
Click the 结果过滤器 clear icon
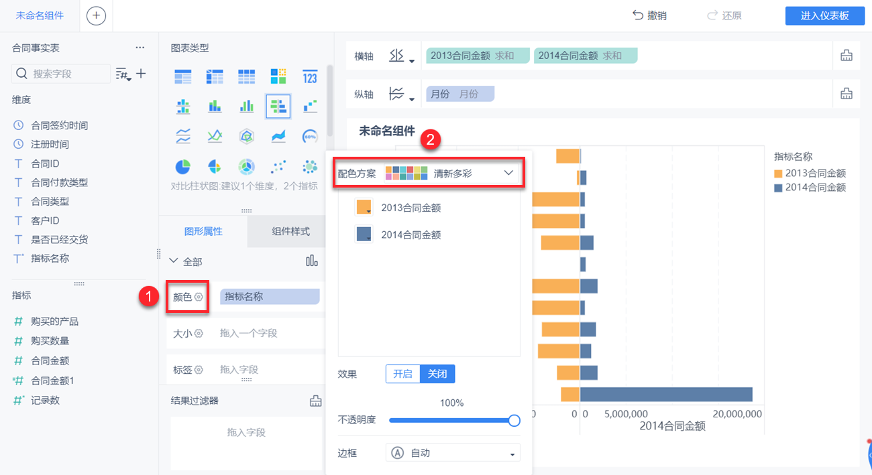[x=315, y=401]
